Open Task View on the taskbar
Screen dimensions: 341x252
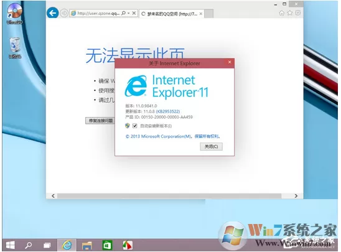47,245
